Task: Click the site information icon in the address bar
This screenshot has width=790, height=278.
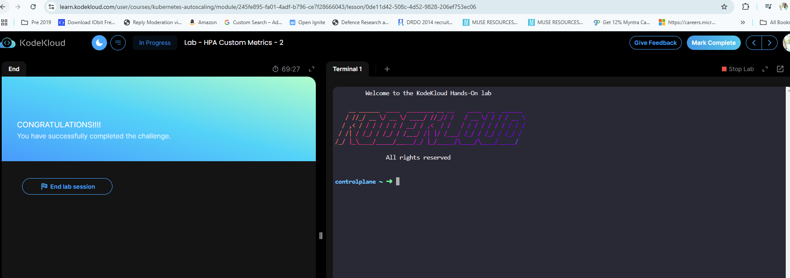Action: [51, 7]
